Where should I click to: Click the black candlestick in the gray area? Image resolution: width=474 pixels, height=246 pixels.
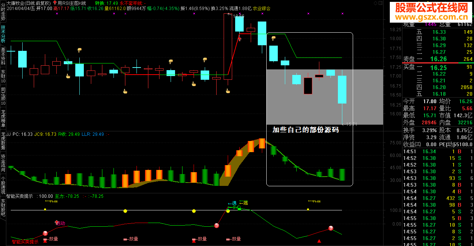[308, 86]
